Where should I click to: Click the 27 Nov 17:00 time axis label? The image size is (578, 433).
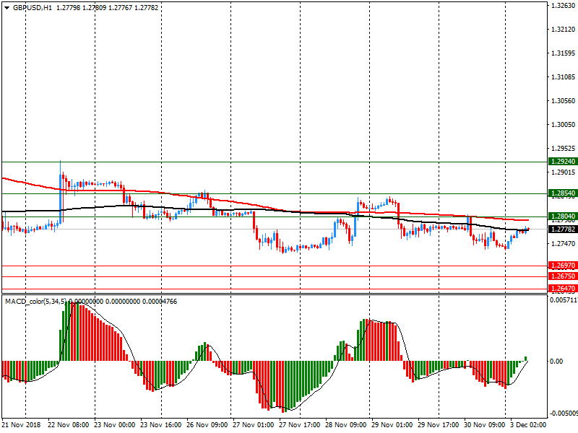pos(300,426)
